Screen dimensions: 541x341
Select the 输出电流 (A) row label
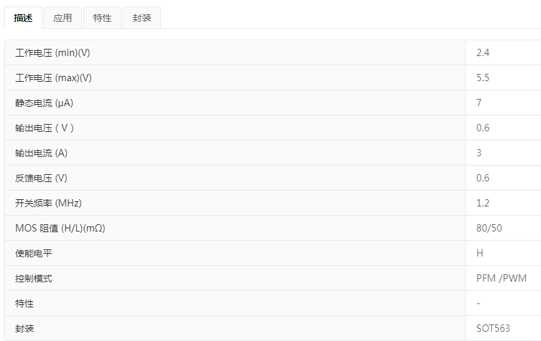click(x=42, y=153)
